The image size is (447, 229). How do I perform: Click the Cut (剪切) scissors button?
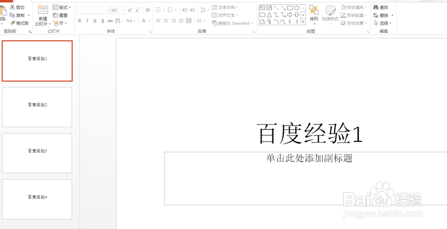pos(17,8)
